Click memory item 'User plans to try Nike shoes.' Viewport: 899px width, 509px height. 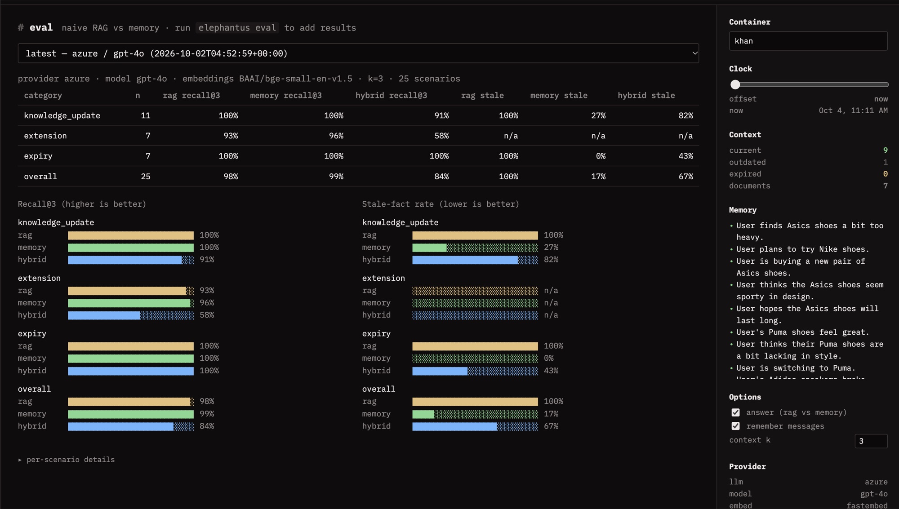[x=803, y=249]
